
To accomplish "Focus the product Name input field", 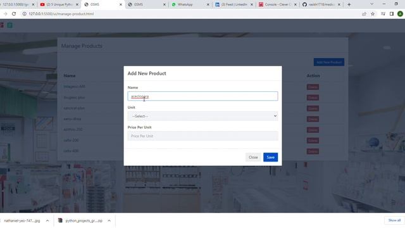I will 202,96.
